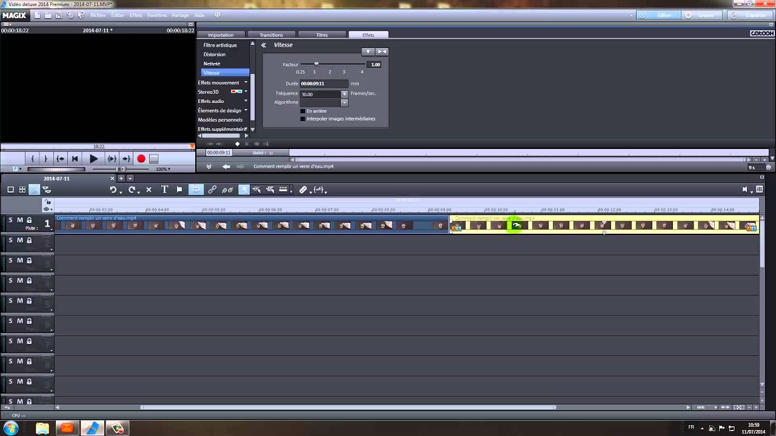Viewport: 776px width, 436px height.
Task: Jump to range end button
Action: point(126,159)
